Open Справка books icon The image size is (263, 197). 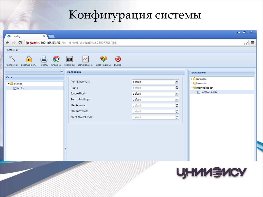click(x=56, y=59)
